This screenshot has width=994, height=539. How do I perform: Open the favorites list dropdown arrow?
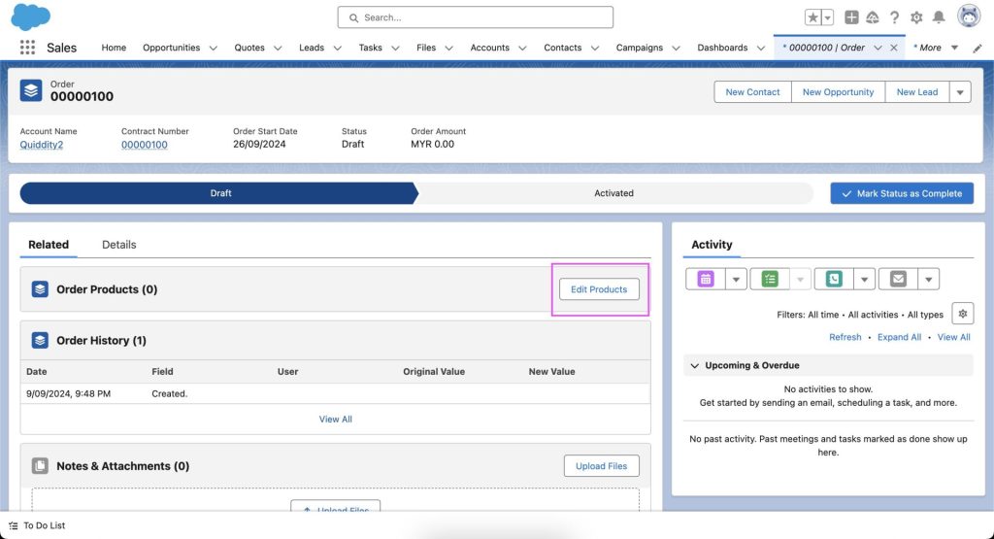tap(827, 17)
